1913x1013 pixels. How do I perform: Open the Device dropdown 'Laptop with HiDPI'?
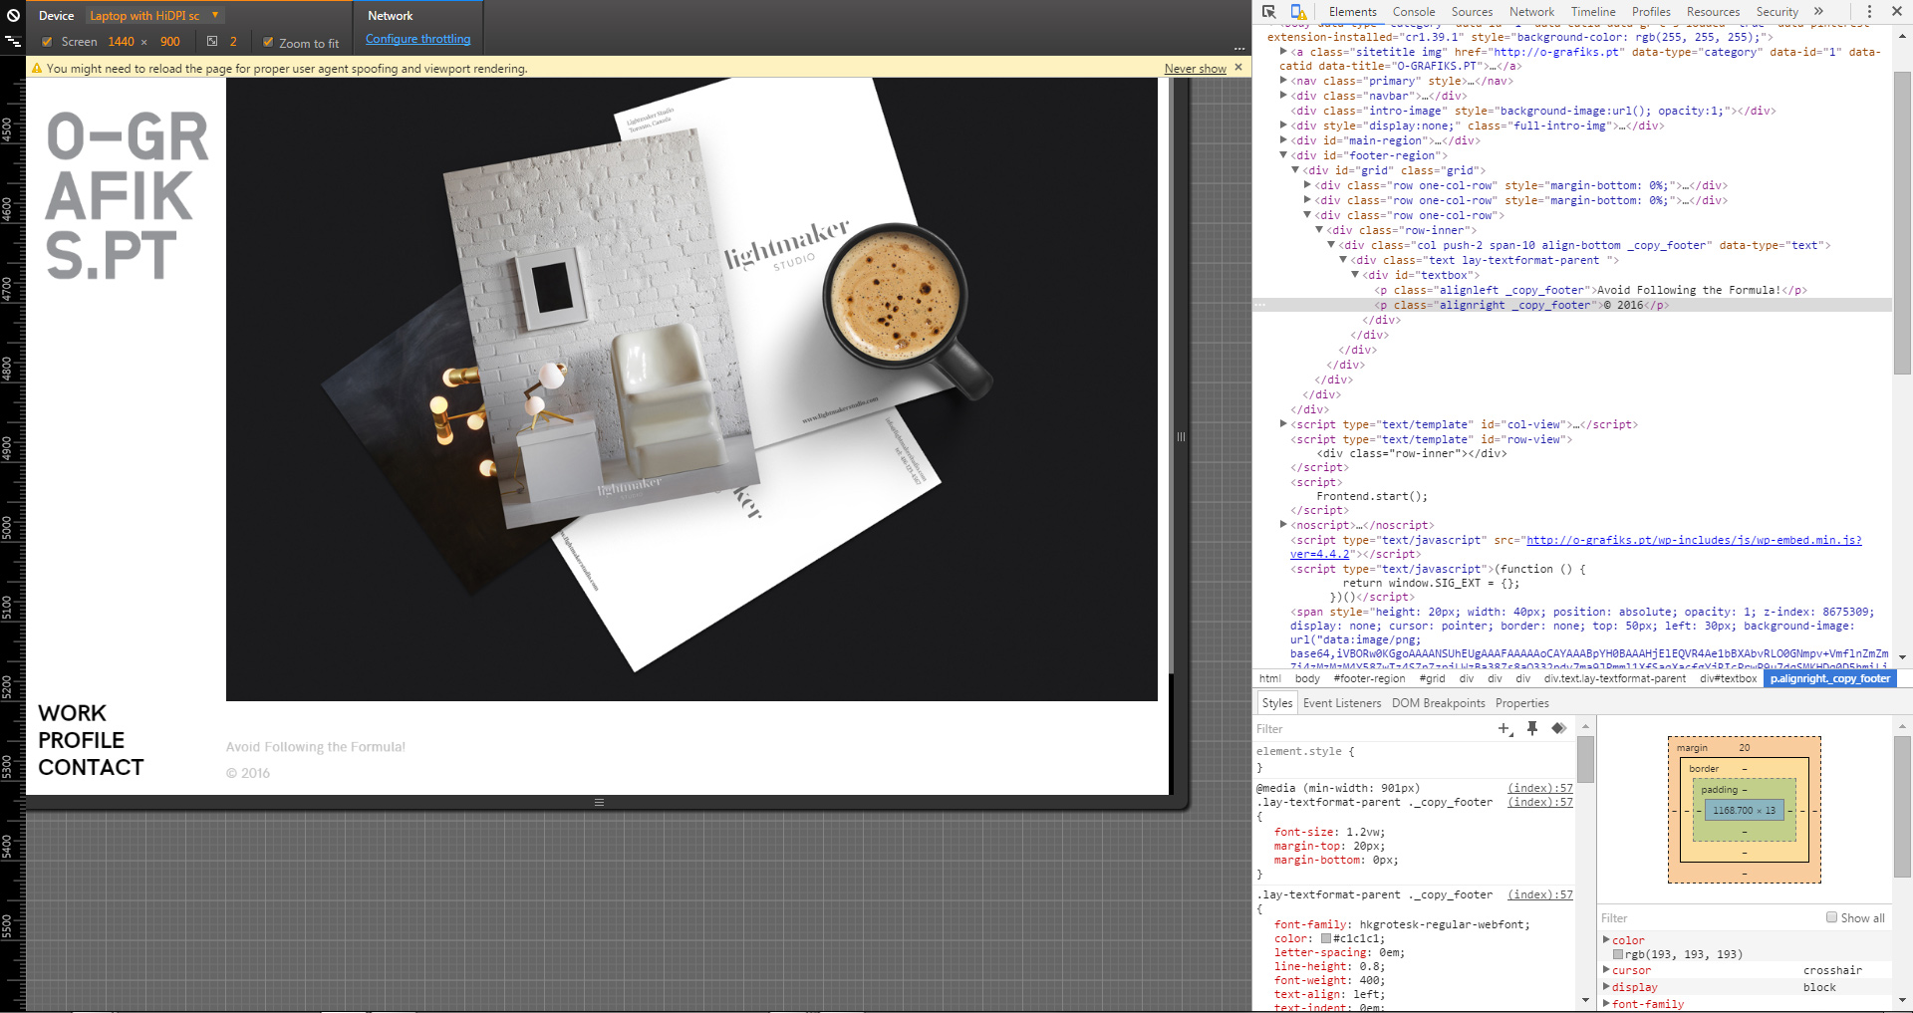[153, 16]
